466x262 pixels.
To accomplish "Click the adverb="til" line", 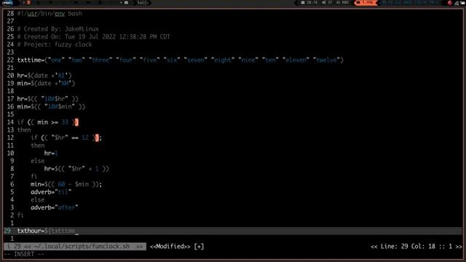I will coord(51,192).
